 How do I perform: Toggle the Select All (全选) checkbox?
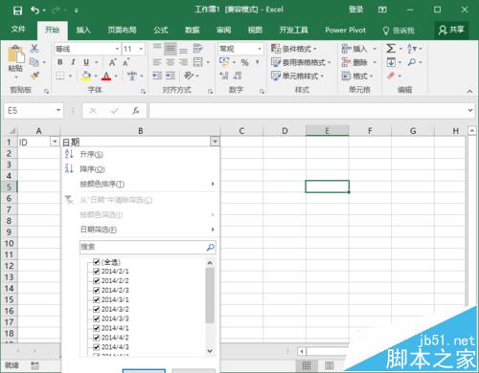[96, 262]
